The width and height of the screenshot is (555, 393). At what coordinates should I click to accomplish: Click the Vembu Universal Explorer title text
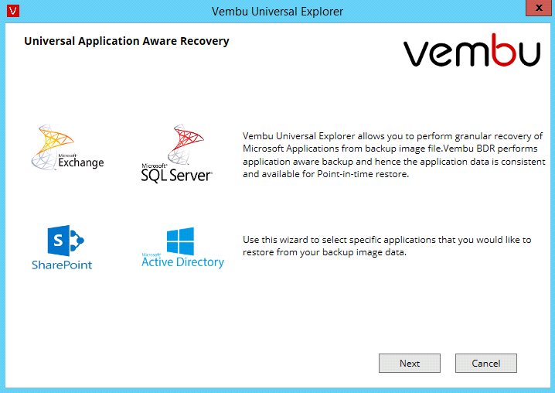pos(277,12)
